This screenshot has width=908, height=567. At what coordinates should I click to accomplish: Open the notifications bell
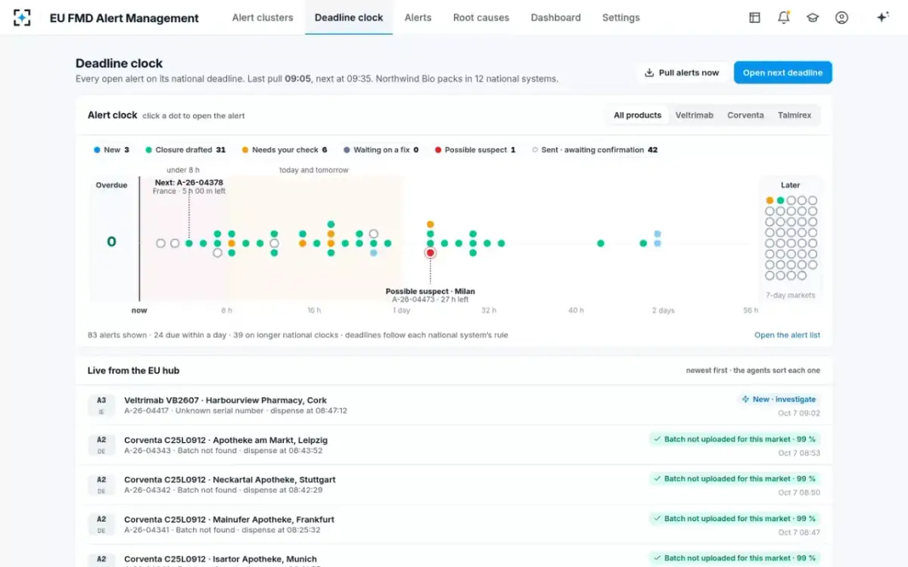pyautogui.click(x=783, y=17)
